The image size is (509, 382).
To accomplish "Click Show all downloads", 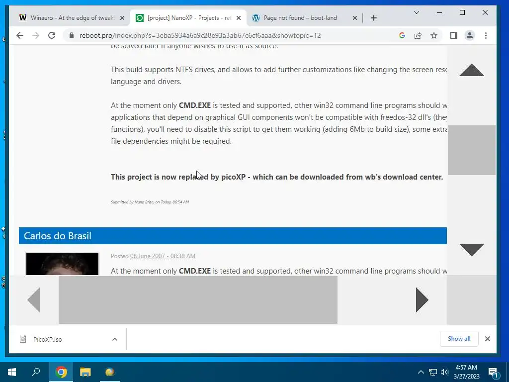I will [x=459, y=338].
